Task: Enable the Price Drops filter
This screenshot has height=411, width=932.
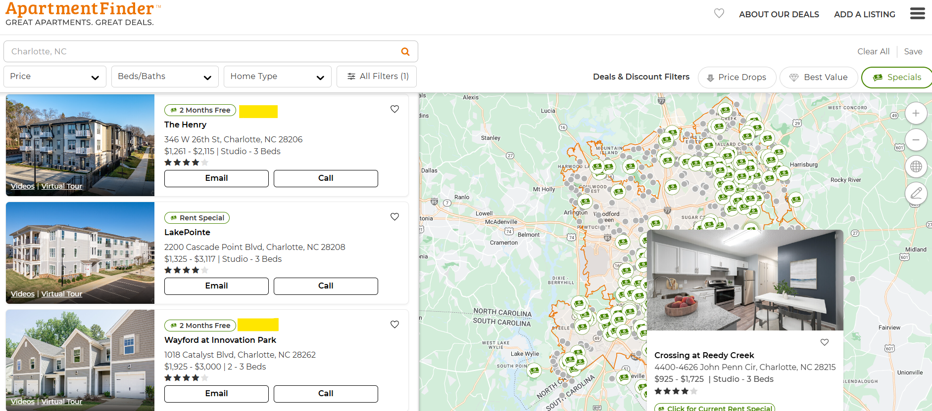Action: [736, 78]
